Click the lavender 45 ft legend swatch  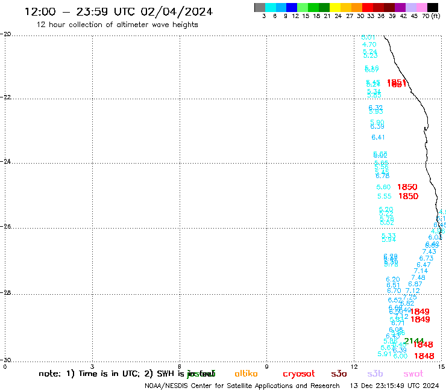(x=410, y=7)
